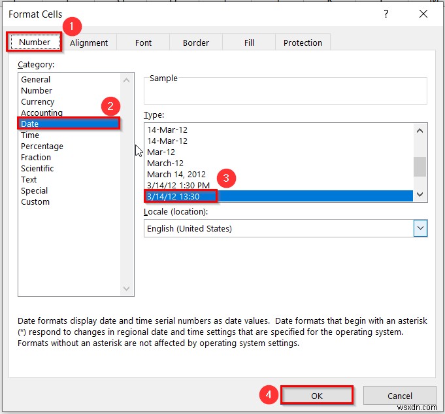
Task: Choose the Currency category
Action: 69,101
